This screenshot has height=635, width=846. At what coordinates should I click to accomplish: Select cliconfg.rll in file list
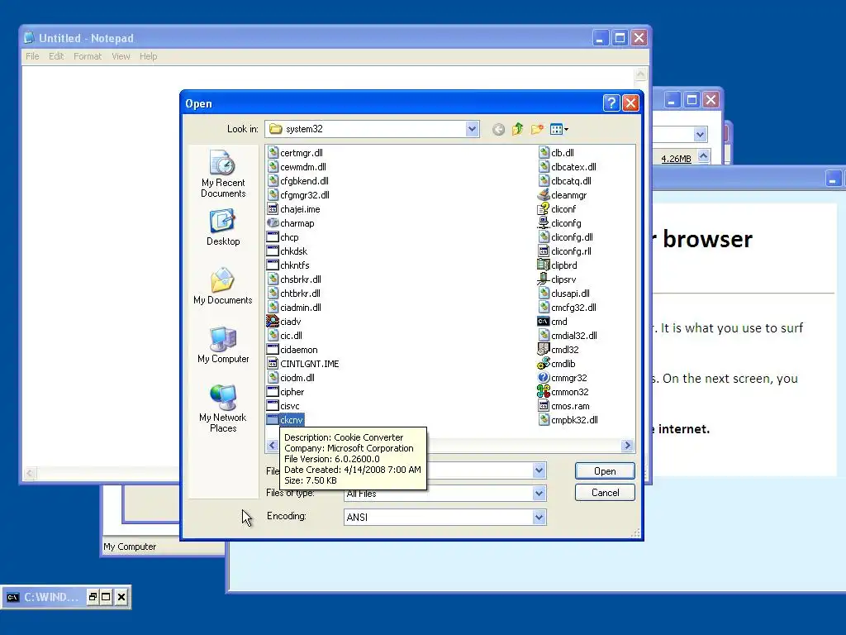(x=565, y=251)
